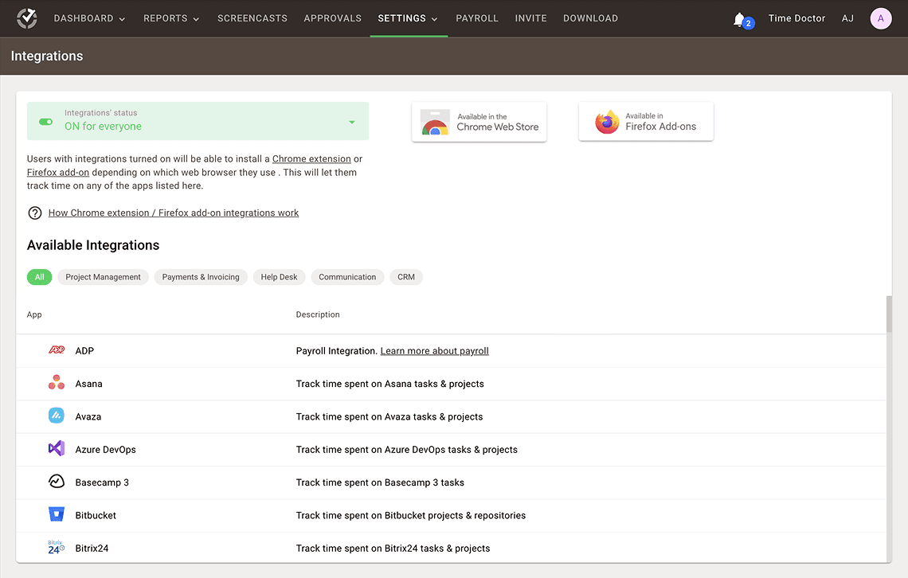Click the Description column header
The image size is (908, 578).
[318, 314]
